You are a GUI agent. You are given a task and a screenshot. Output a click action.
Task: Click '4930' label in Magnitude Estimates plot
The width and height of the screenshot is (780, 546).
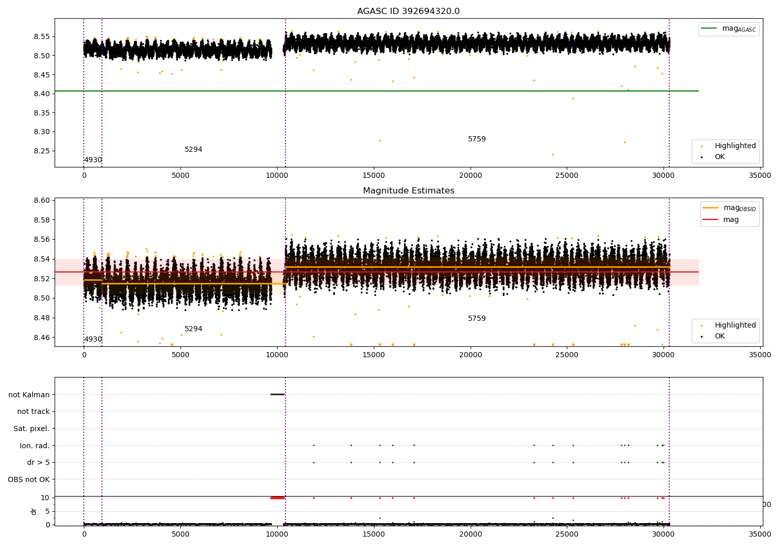point(93,340)
